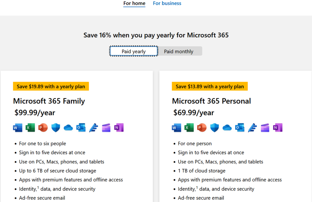Viewport: 312px width, 202px height.
Task: Click the Microsoft Defender shield icon in Family plan
Action: coord(56,127)
